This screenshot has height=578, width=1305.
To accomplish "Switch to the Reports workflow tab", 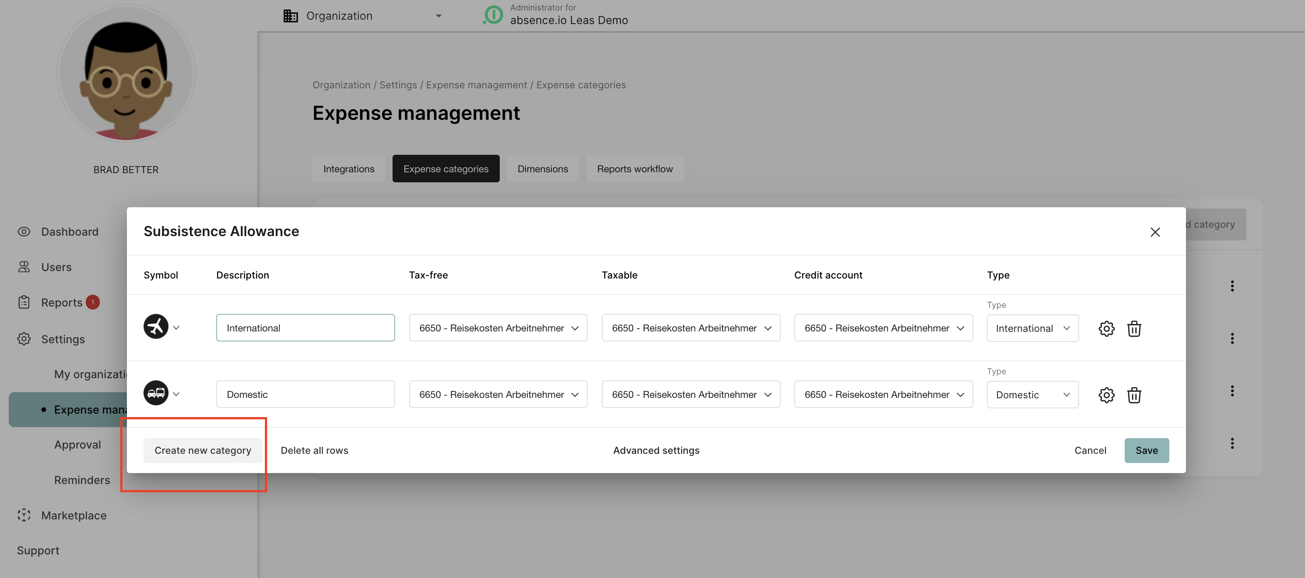I will click(x=635, y=168).
